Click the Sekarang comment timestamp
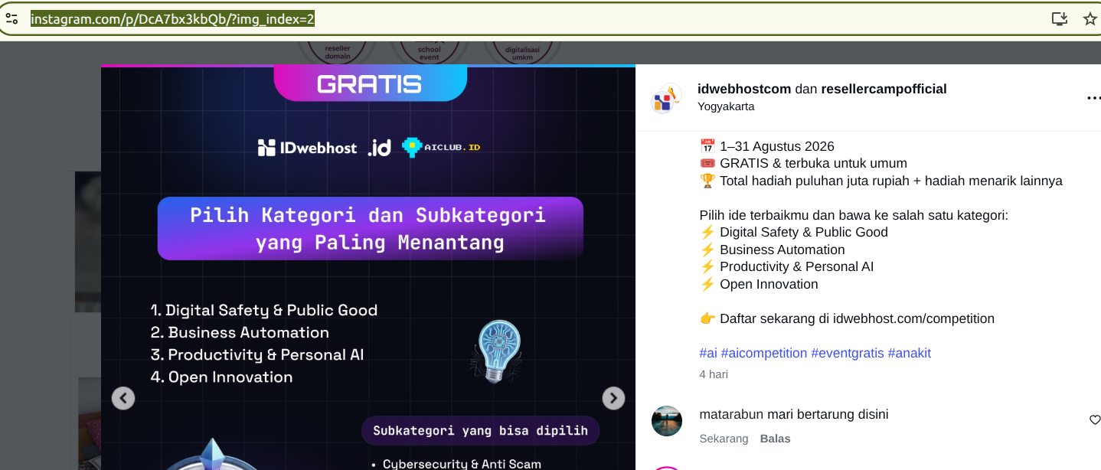 [724, 439]
